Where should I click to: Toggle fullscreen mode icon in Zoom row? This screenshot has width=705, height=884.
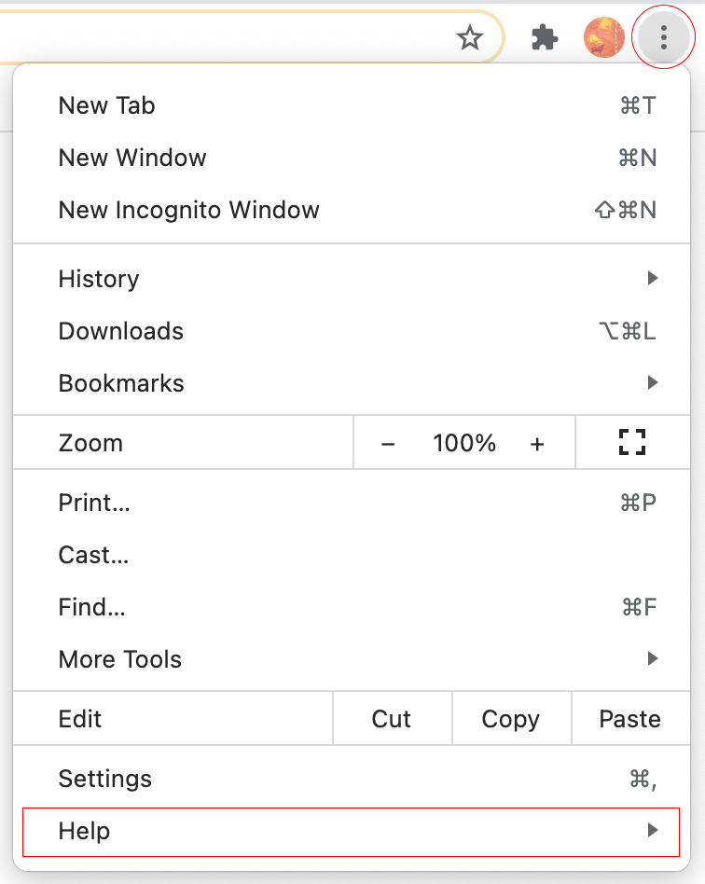(632, 442)
